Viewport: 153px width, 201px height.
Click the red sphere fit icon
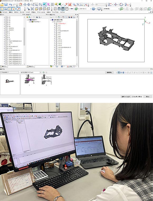(70, 5)
